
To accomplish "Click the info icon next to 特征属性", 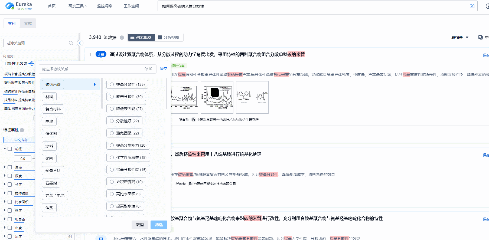I will (22, 130).
